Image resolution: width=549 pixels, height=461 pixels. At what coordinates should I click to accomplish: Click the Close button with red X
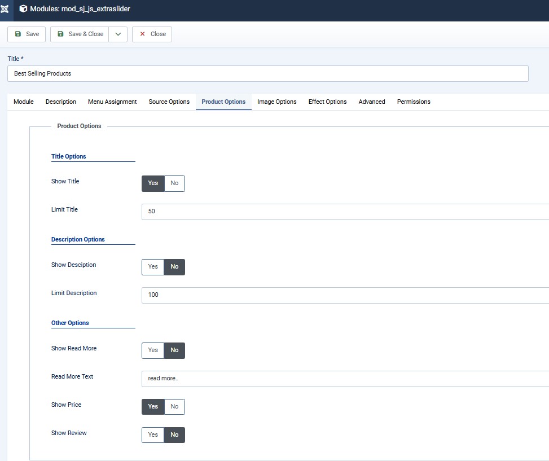point(152,34)
